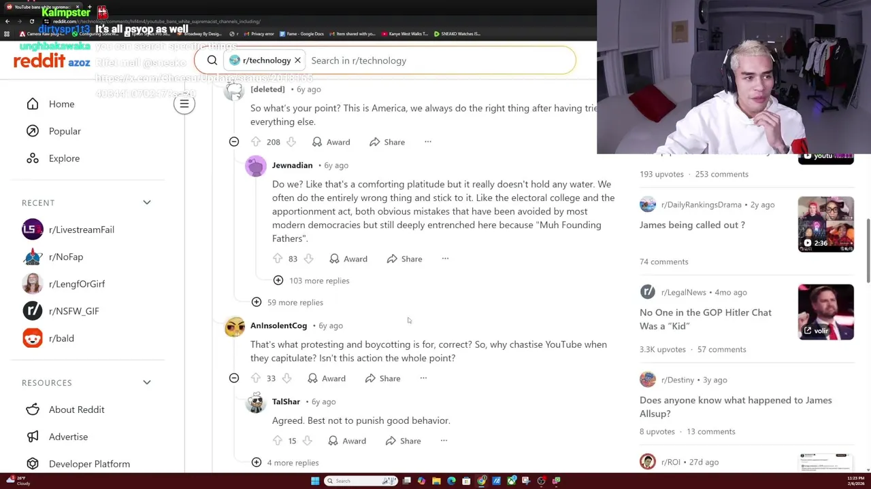The width and height of the screenshot is (871, 489).
Task: Expand 59 more replies
Action: point(286,302)
